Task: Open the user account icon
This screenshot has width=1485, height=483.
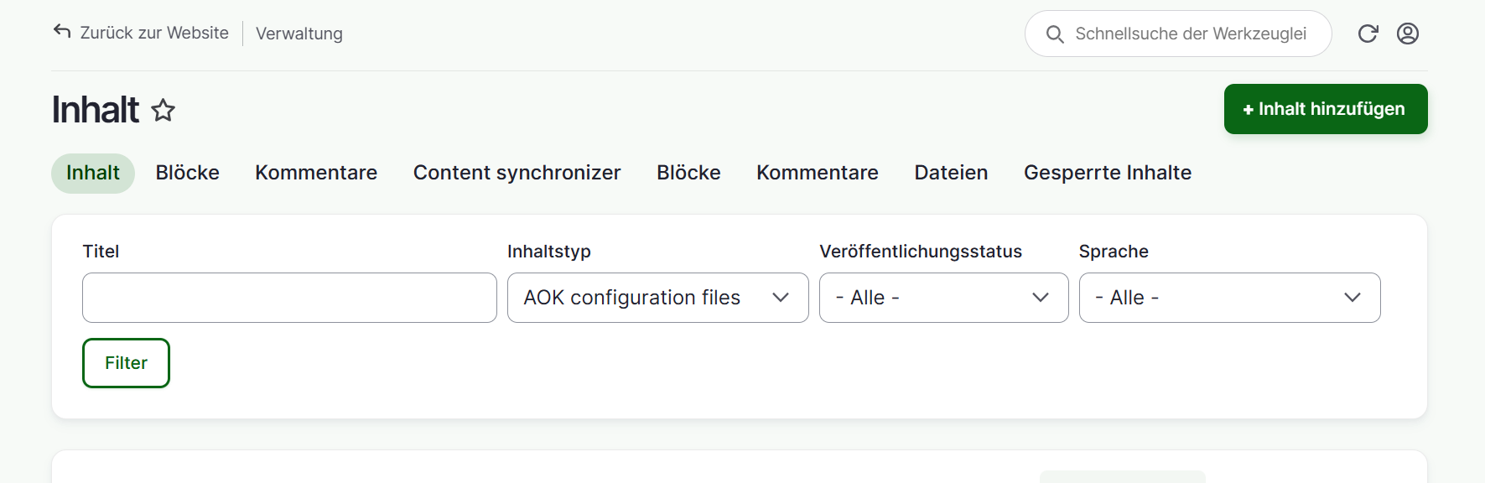Action: point(1408,34)
